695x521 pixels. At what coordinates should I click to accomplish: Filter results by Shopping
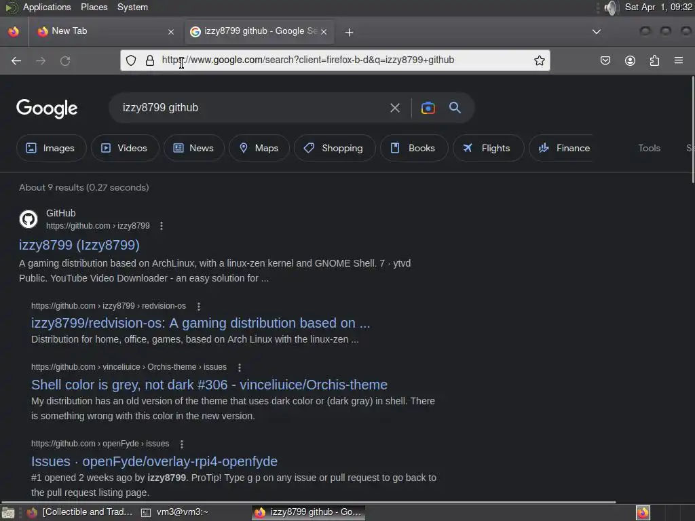(335, 148)
